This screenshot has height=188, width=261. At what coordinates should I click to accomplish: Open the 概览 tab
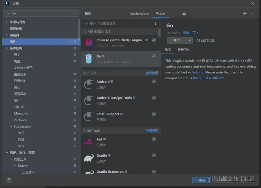[168, 50]
